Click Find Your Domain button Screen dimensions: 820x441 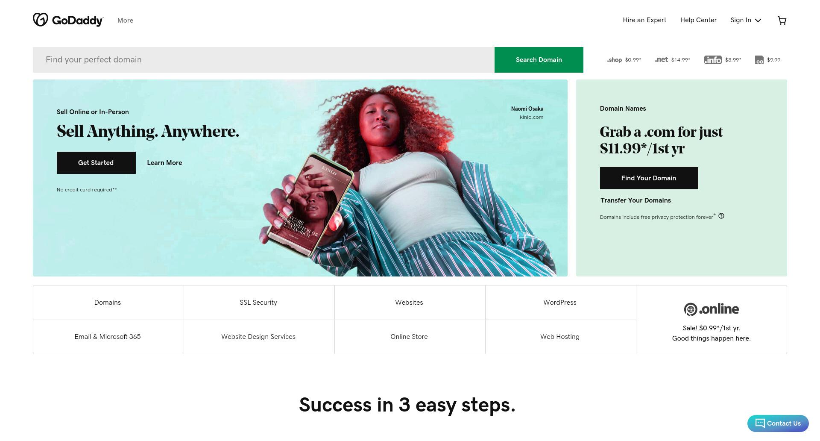tap(649, 178)
